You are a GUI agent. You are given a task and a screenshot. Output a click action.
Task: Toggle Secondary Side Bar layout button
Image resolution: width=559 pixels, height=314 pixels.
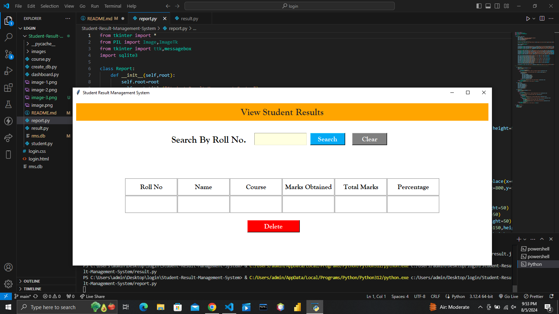pos(497,6)
